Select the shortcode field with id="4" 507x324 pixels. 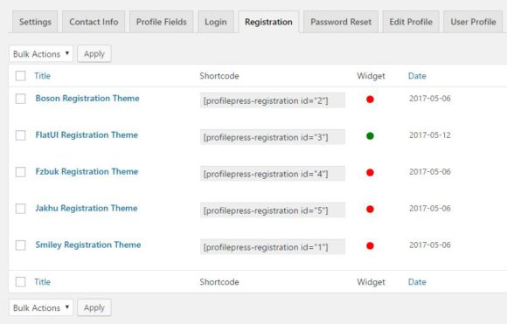(x=272, y=174)
